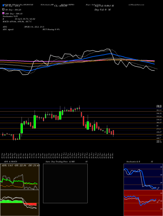Click the '(MGR) 1.6, 22.2, 21.5' ADX values
163x216 pixels.
pyautogui.click(x=34, y=27)
